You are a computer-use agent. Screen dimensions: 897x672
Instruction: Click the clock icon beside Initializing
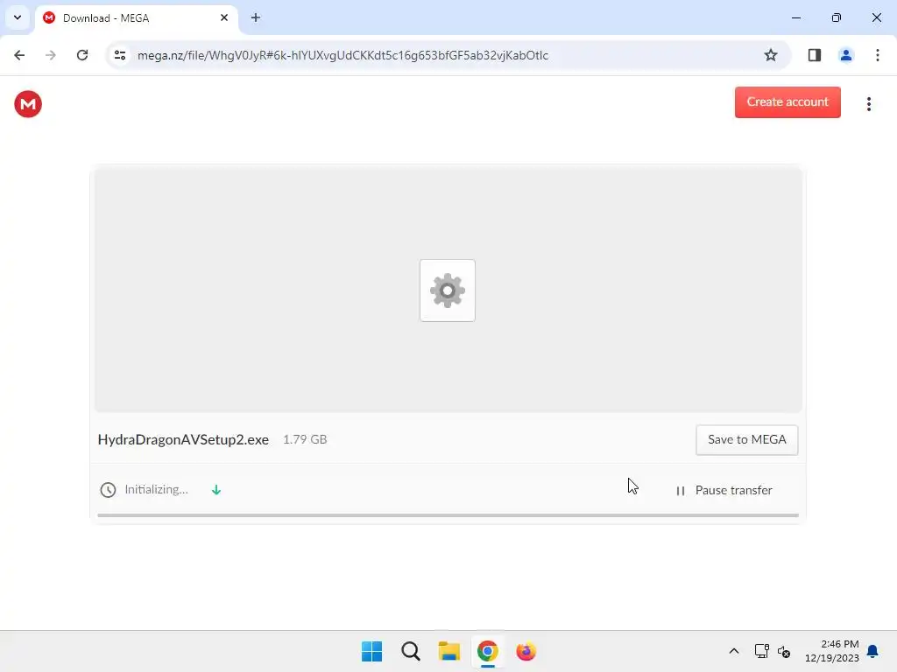coord(108,490)
